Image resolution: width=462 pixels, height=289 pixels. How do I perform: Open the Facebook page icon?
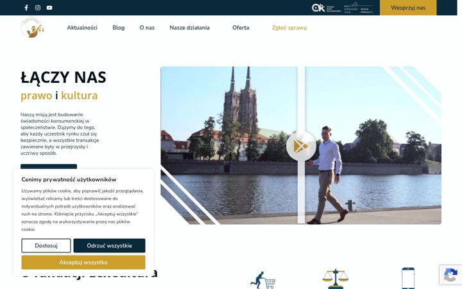26,8
